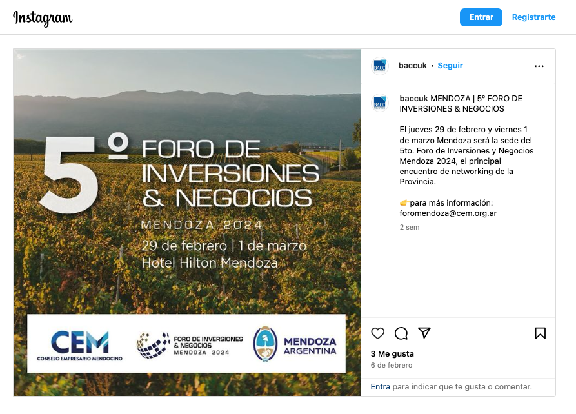Viewport: 576px width, 414px height.
Task: Open the Registrarte sign-up link
Action: coord(533,17)
